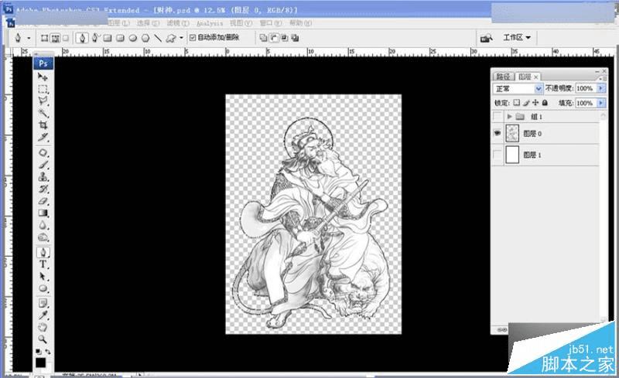The height and width of the screenshot is (378, 619).
Task: Select the Hand tool
Action: coord(43,327)
